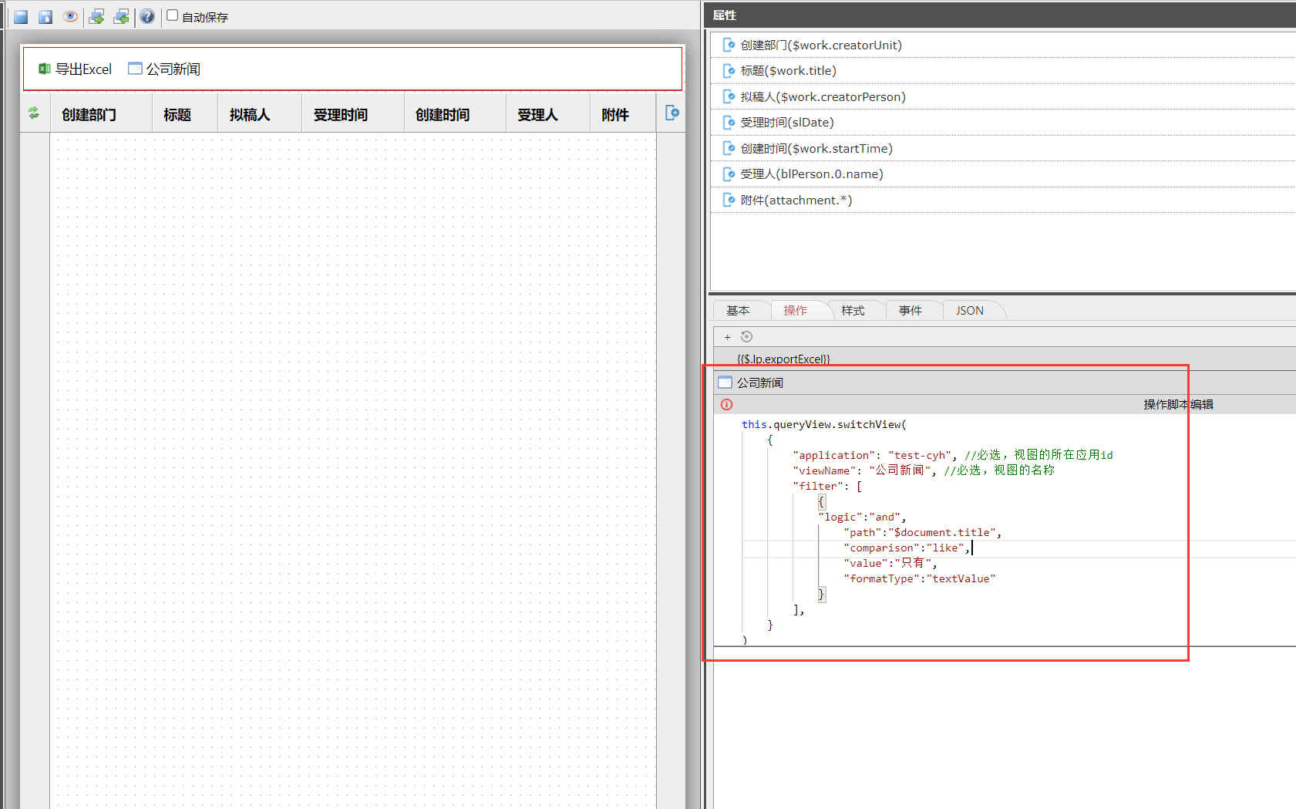Click the first blue save icon in toolbar
Screen dimensions: 1296x809
[x=21, y=17]
